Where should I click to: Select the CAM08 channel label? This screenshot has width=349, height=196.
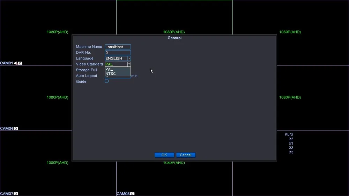point(123,194)
